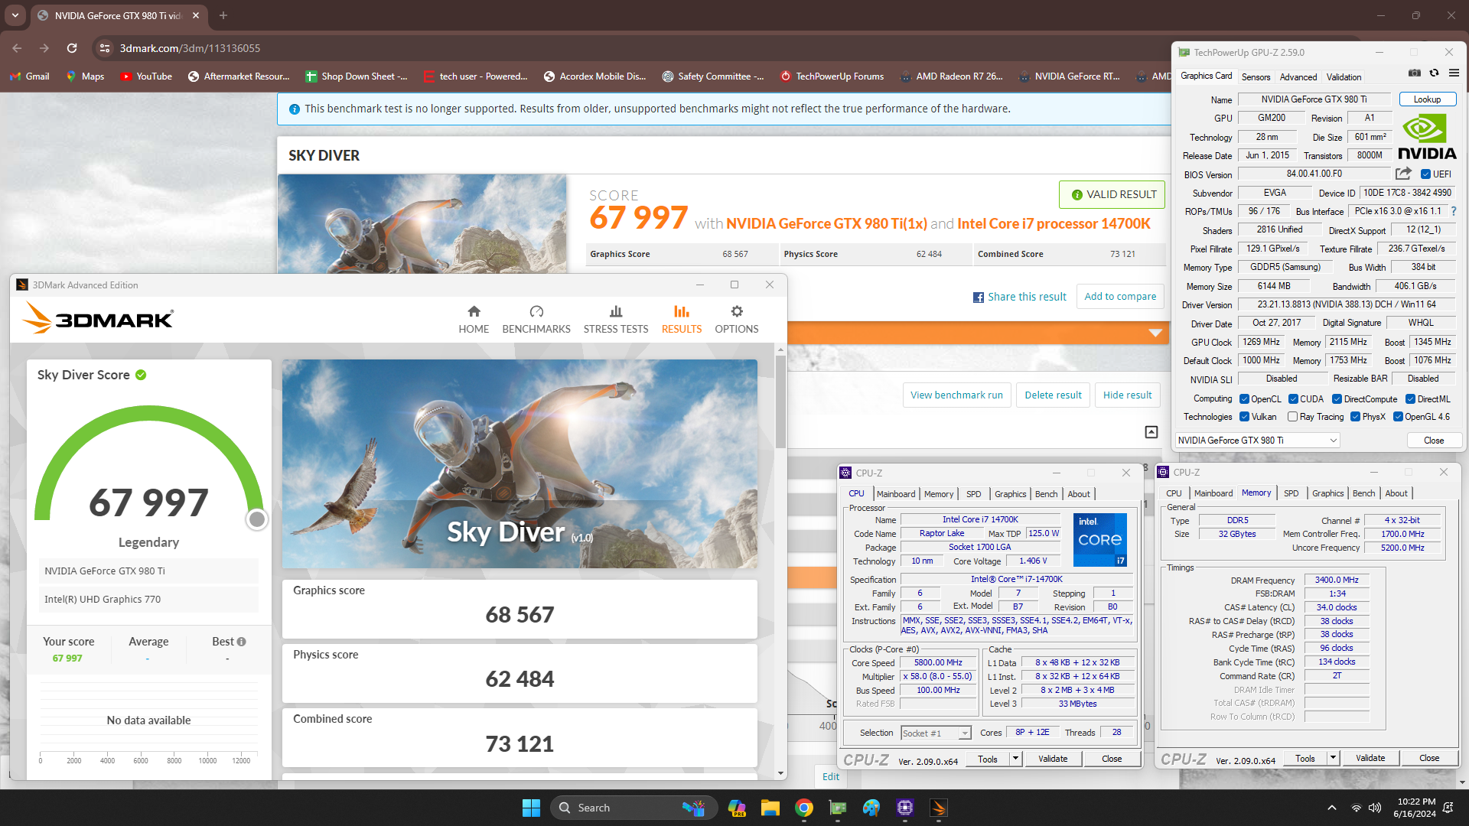Image resolution: width=1469 pixels, height=826 pixels.
Task: Click the 3DMark window vertical scrollbar
Action: tap(780, 402)
